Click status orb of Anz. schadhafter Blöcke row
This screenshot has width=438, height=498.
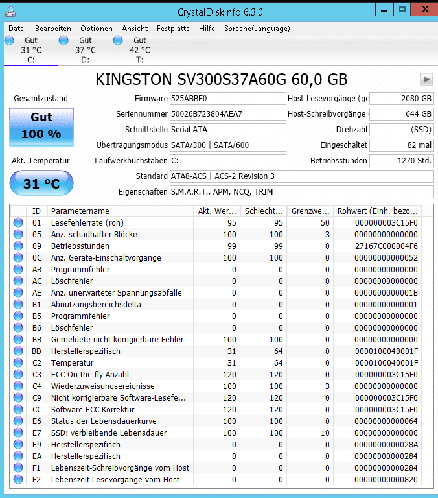pyautogui.click(x=18, y=234)
